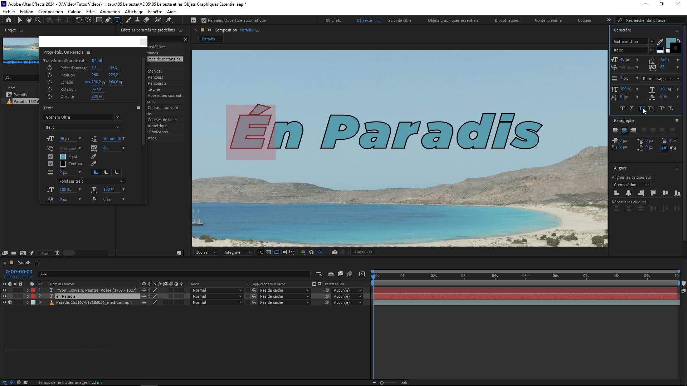
Task: Open the 8 bpc color depth setting
Action: click(44, 253)
